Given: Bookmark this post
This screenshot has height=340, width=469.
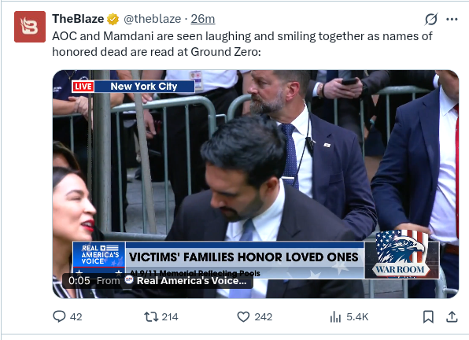Looking at the screenshot, I should point(428,316).
